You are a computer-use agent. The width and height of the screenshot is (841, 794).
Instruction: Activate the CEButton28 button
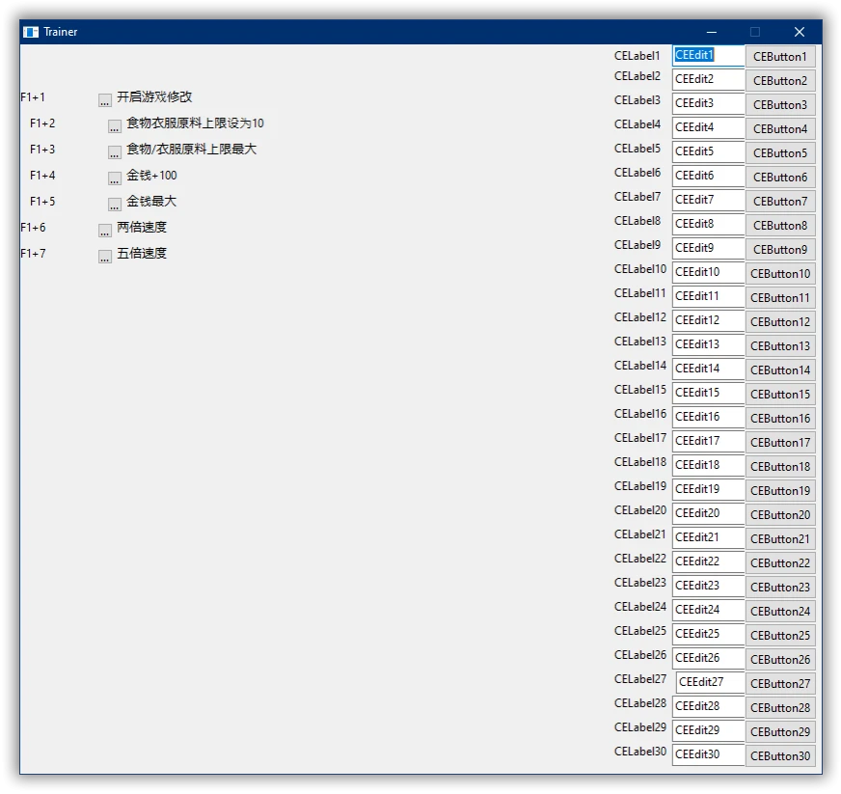coord(780,708)
